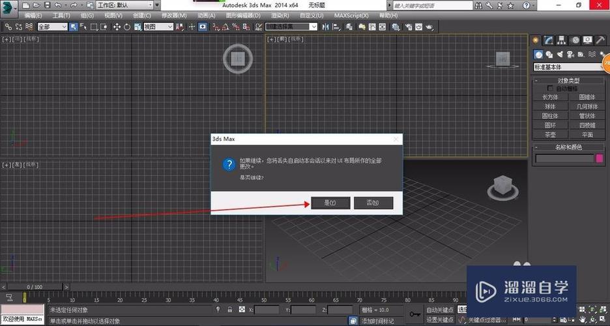Click the 否(N) button in the dialog
This screenshot has width=610, height=326.
point(373,203)
